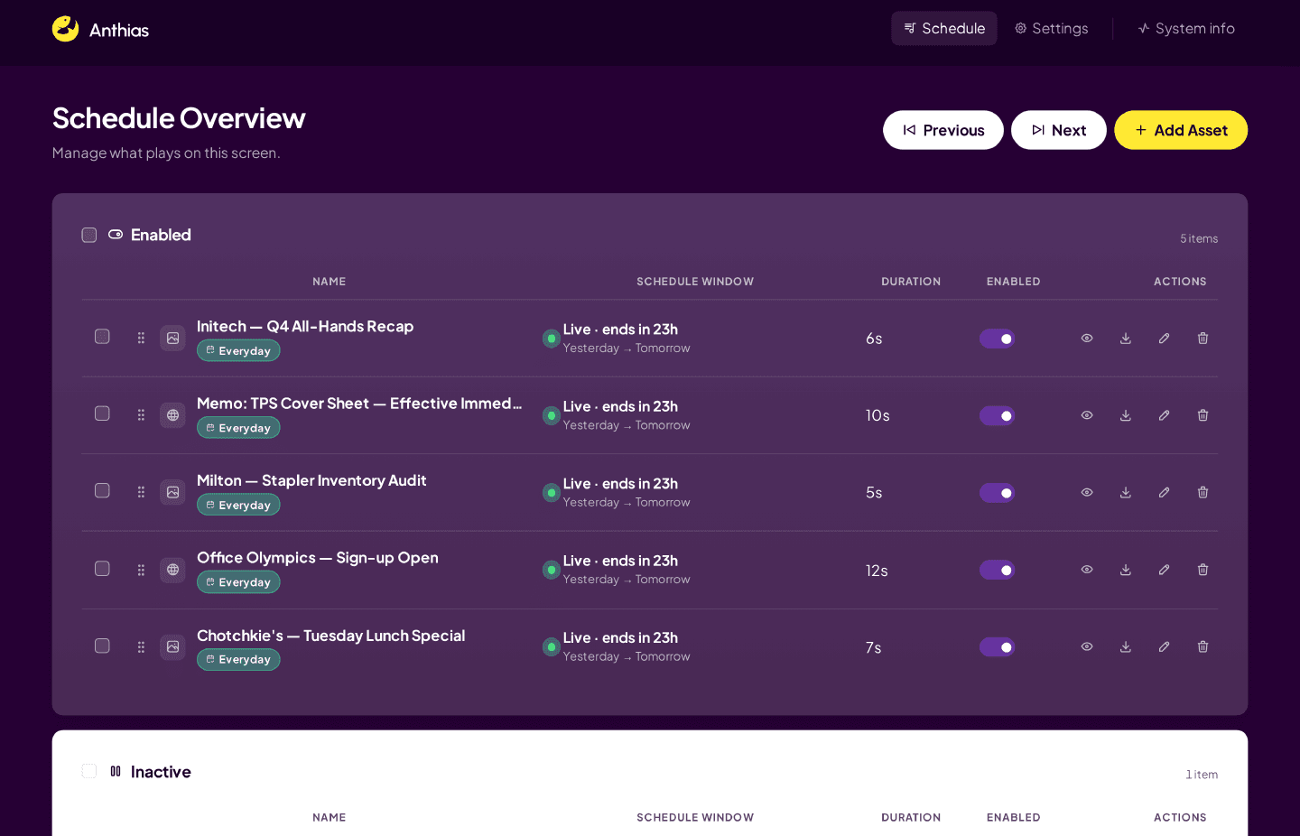Download the Memo: TPS Cover Sheet asset
The image size is (1300, 836).
point(1126,415)
